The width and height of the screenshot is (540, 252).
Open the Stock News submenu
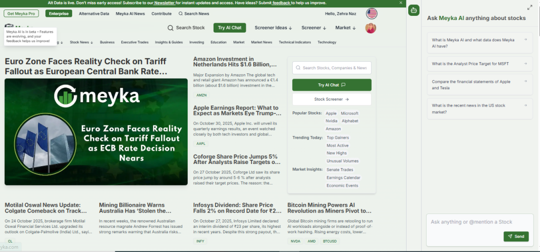tap(81, 42)
